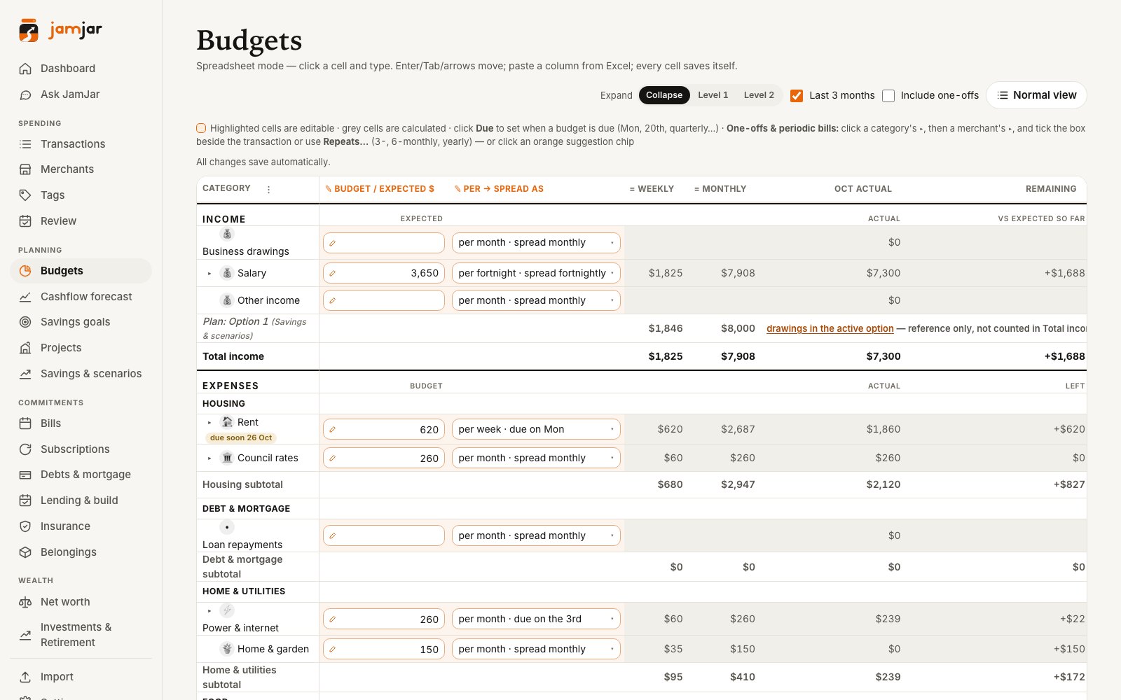This screenshot has width=1121, height=700.
Task: Select the Level 2 view option
Action: [759, 95]
